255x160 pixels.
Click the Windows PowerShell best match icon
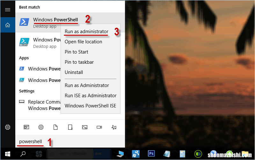[24, 22]
